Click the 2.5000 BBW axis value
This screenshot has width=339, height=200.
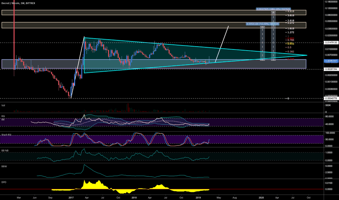[329, 172]
